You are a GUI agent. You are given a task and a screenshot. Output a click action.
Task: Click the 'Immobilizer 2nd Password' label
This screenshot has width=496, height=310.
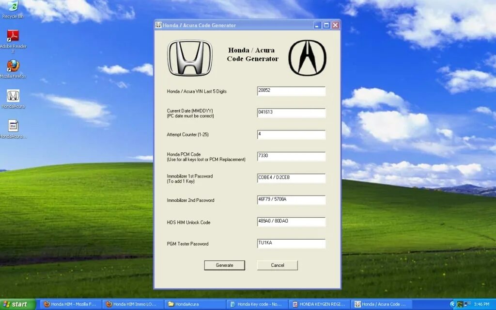pos(190,200)
